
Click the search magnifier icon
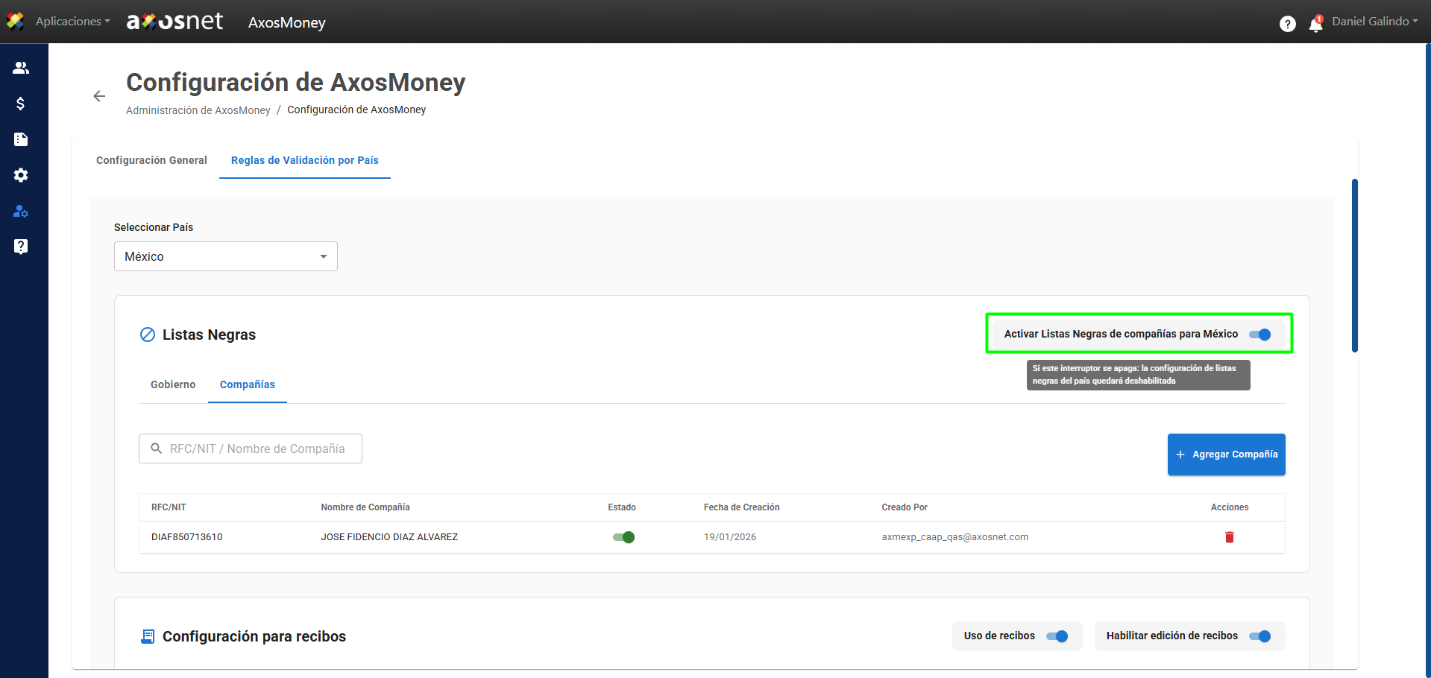(157, 449)
